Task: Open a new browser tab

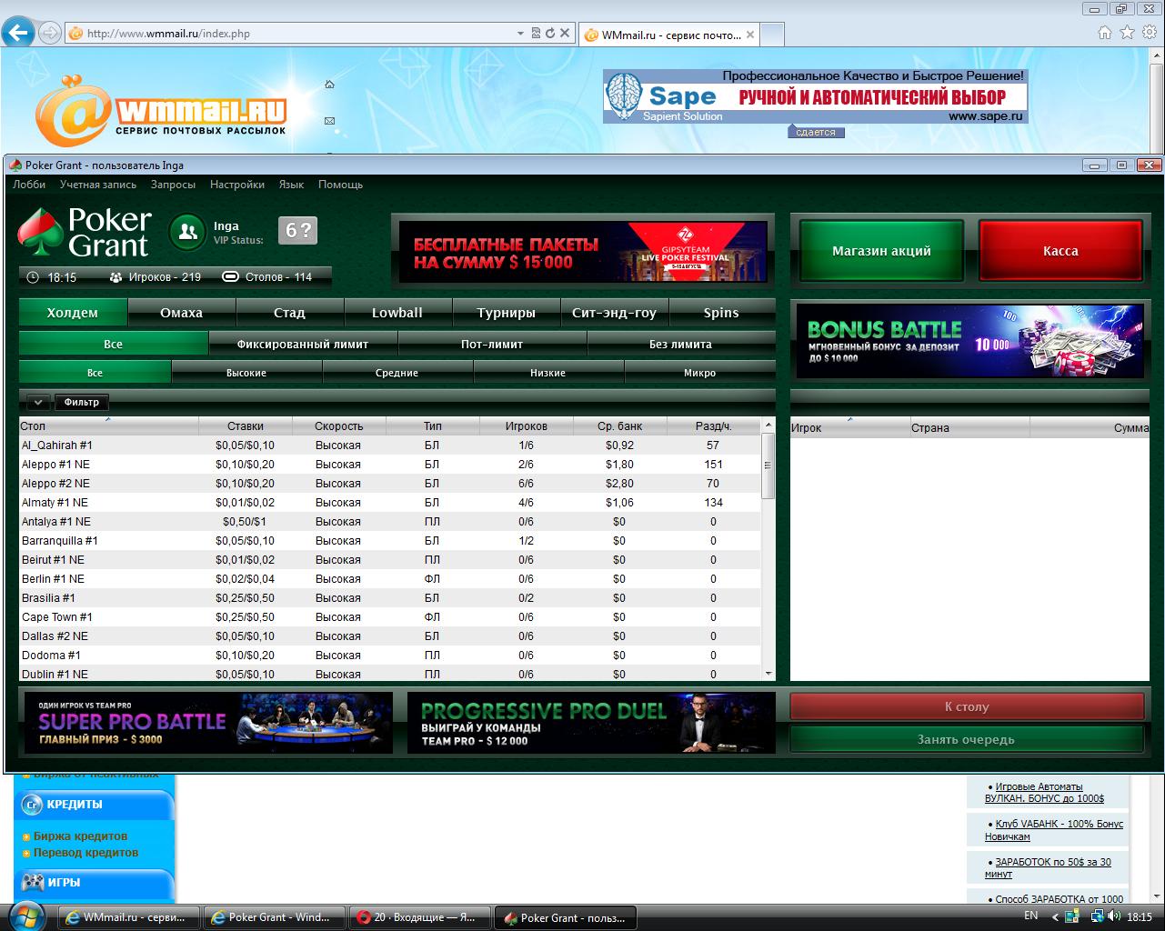Action: coord(771,35)
